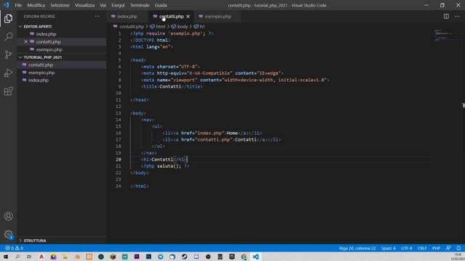The image size is (465, 261).
Task: Open the Search view in the activity bar
Action: [x=8, y=36]
